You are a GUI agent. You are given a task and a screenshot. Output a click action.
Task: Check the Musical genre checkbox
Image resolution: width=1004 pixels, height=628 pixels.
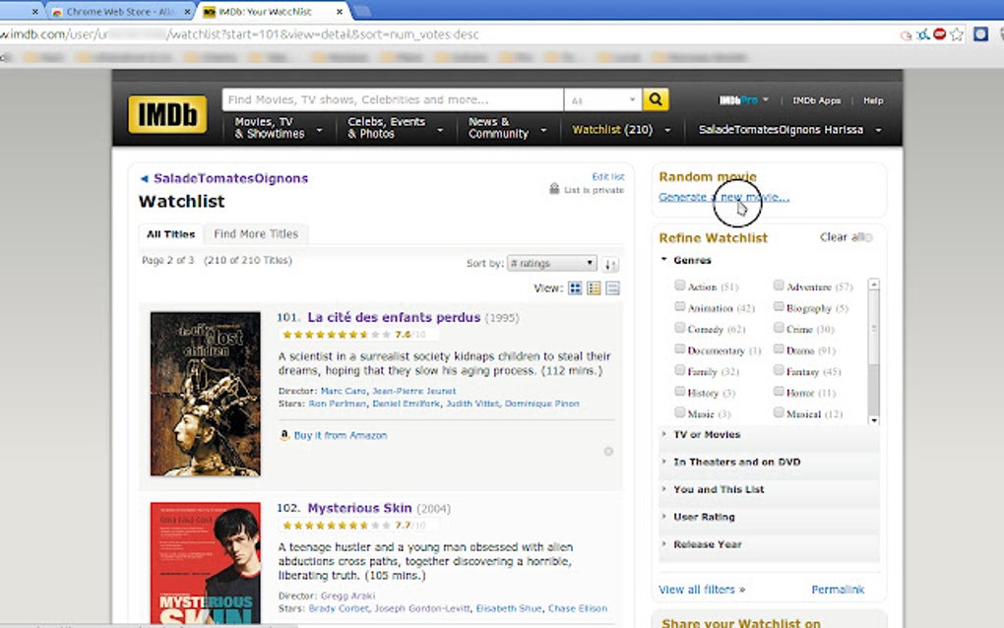(779, 412)
